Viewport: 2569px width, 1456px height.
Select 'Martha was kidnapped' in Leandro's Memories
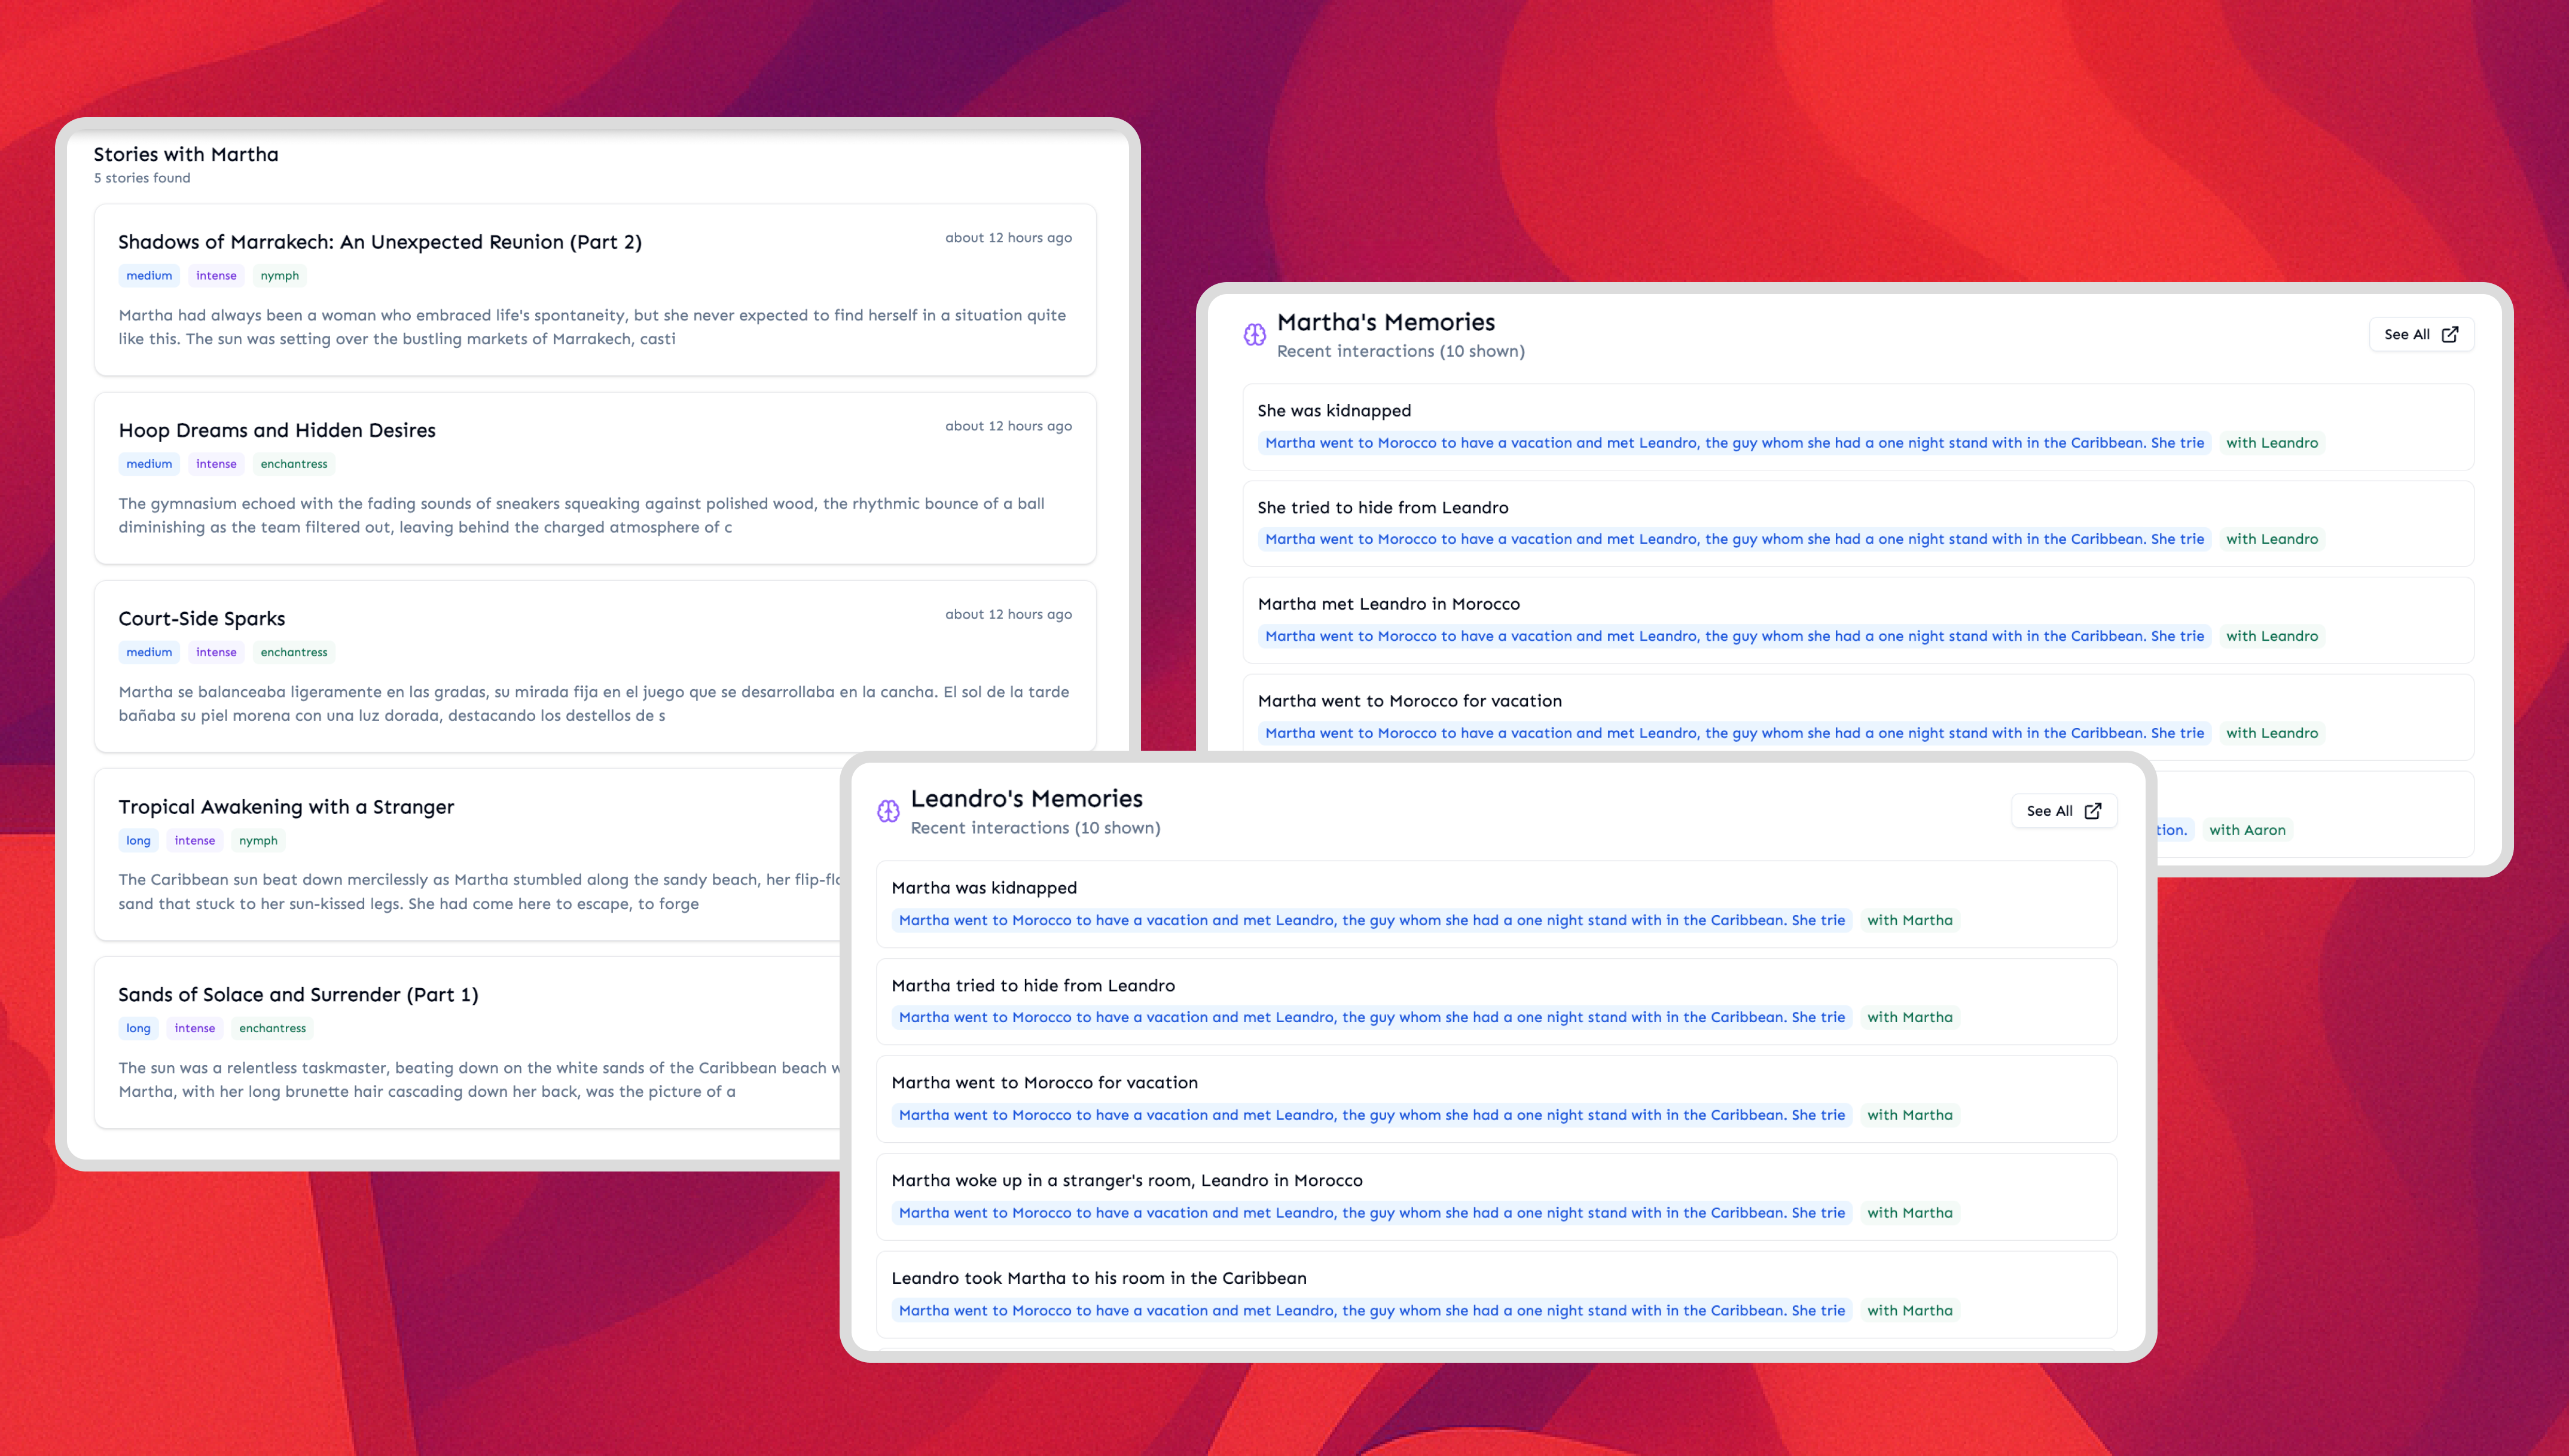click(983, 888)
